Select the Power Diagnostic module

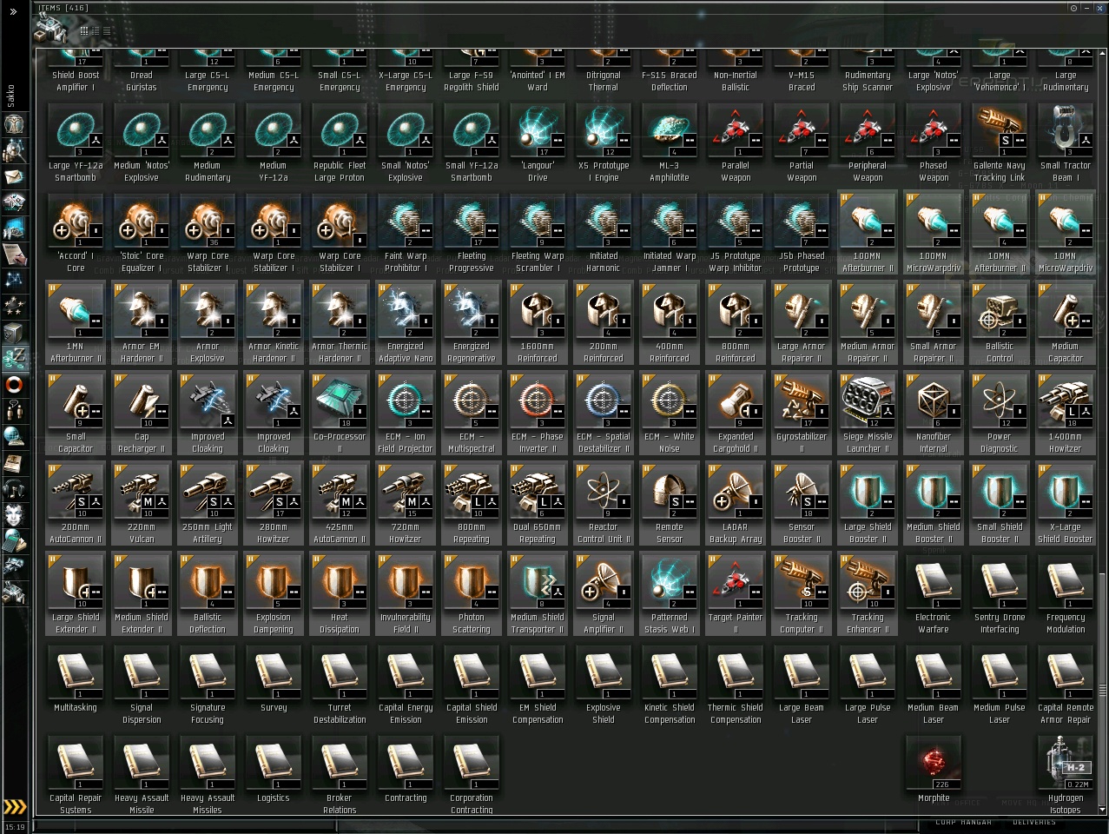(x=1000, y=414)
